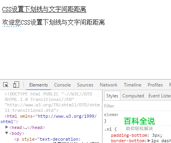171x143 pixels.
Task: Switch to the Elements tab
Action: (x=39, y=85)
